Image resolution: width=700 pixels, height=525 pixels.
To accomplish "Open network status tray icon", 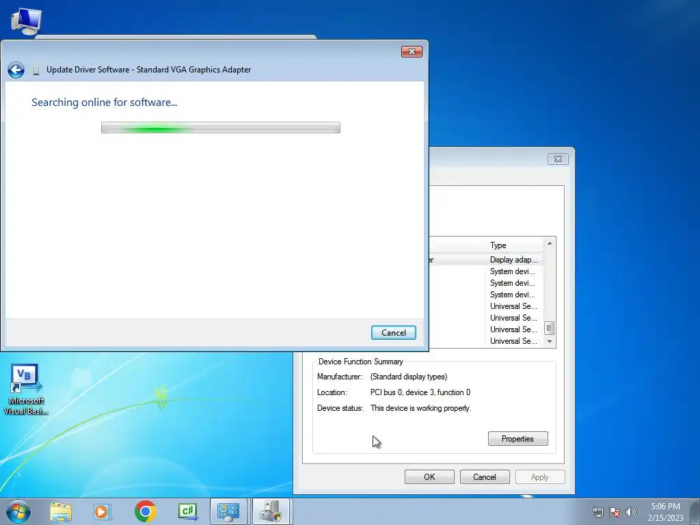I will point(597,512).
